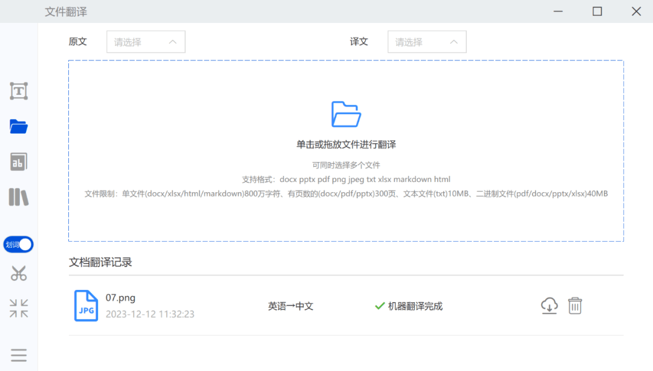653x371 pixels.
Task: Delete the 07.png translation record
Action: pyautogui.click(x=574, y=306)
